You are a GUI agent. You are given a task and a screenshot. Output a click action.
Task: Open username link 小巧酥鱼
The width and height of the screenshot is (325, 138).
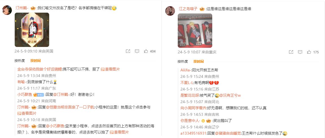25,94
